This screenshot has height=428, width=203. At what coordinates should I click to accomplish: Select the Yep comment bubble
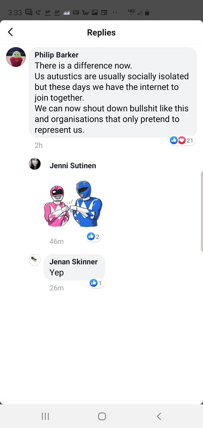[74, 267]
